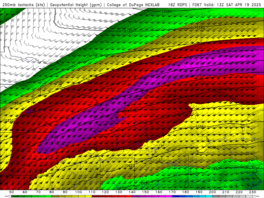
Task: Click the 10560 height contour label
Action: pos(201,127)
